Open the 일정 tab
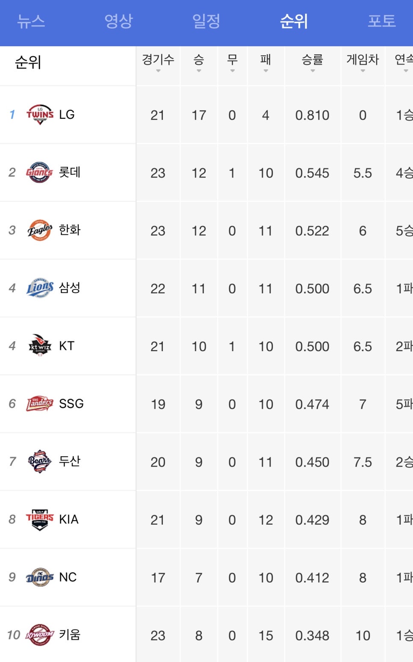Screen dimensions: 413x662 (x=206, y=21)
